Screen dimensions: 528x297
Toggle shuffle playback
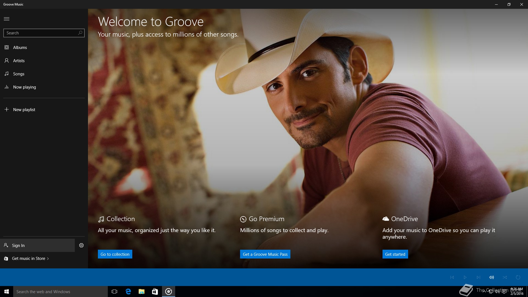click(x=505, y=277)
